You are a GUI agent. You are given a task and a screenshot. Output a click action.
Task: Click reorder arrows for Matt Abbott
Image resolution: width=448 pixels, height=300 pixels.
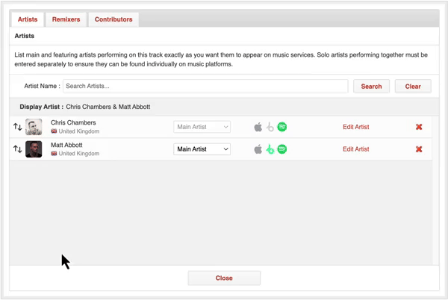point(18,149)
